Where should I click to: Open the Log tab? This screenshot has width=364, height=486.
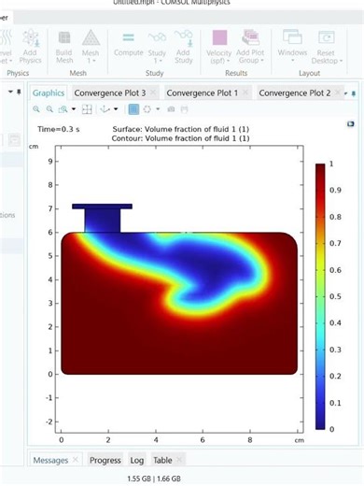(137, 460)
